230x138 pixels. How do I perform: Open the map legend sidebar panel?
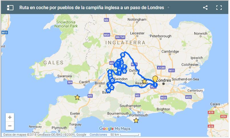[x=10, y=8]
